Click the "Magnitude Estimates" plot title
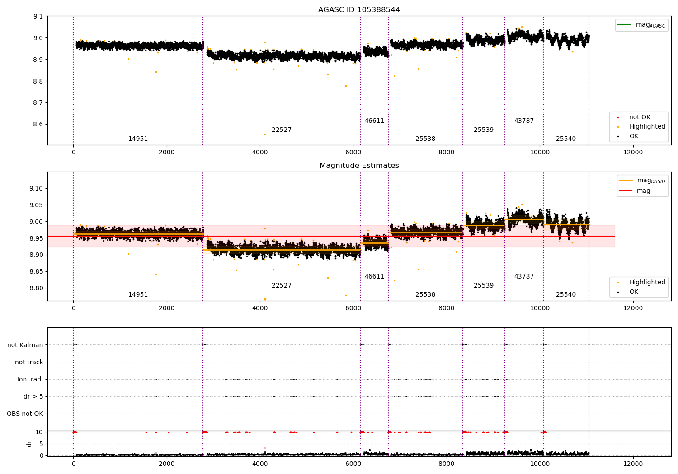This screenshot has width=678, height=474. (359, 166)
